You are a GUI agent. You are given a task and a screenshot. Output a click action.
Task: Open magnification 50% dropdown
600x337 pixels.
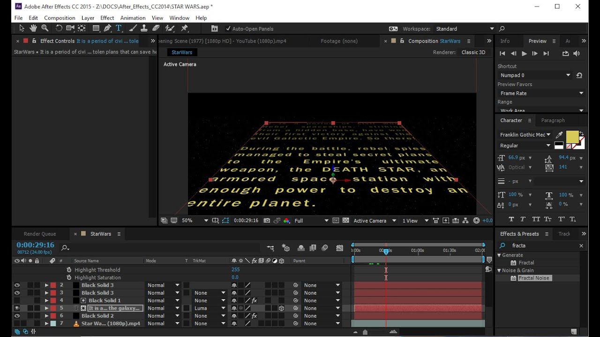click(195, 220)
